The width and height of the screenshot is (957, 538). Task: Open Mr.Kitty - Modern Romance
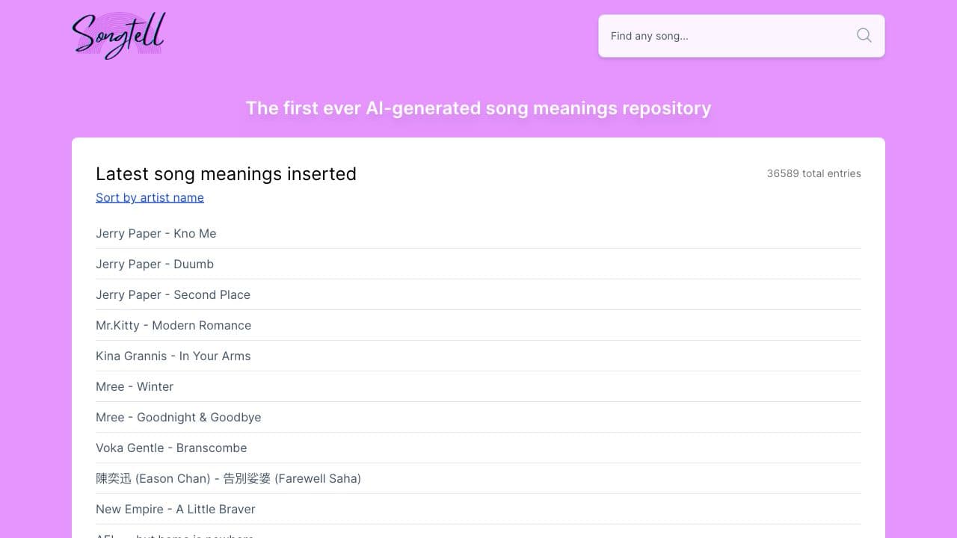click(173, 325)
